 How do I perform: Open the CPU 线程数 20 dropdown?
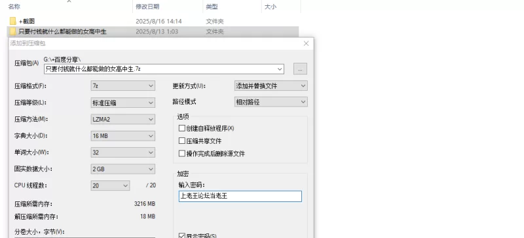(110, 185)
